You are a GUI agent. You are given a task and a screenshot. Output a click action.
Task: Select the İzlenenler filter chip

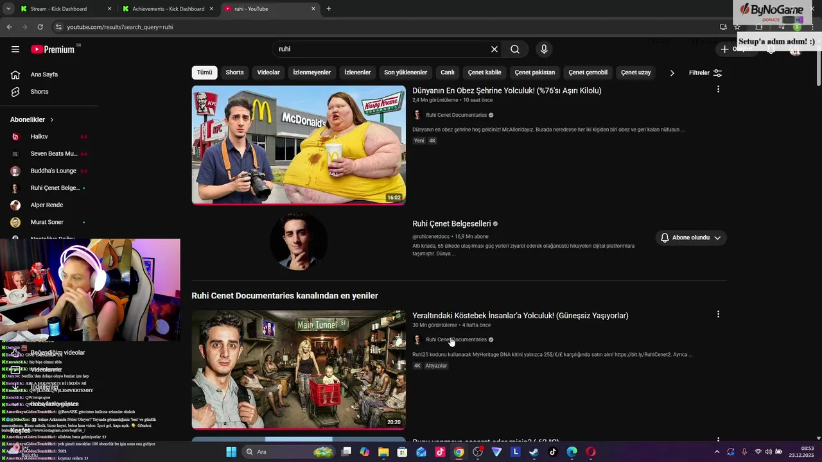click(358, 73)
